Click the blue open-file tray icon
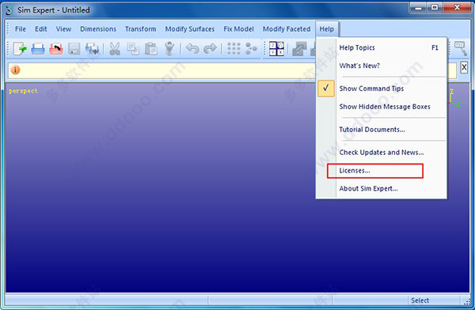 [x=38, y=48]
